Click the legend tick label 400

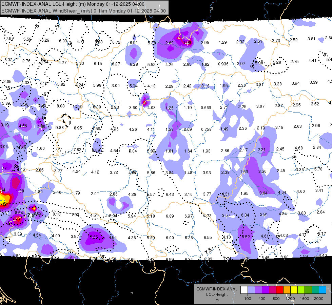262,299
